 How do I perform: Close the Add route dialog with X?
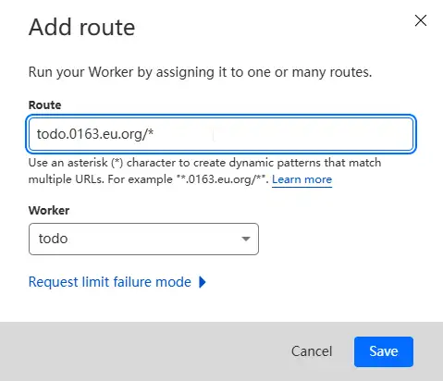[421, 20]
